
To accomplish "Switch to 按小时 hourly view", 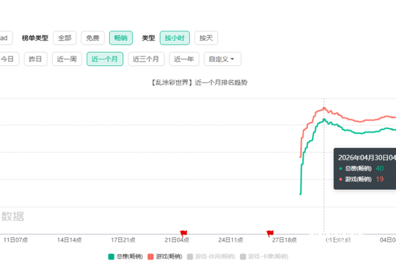I will coord(175,38).
